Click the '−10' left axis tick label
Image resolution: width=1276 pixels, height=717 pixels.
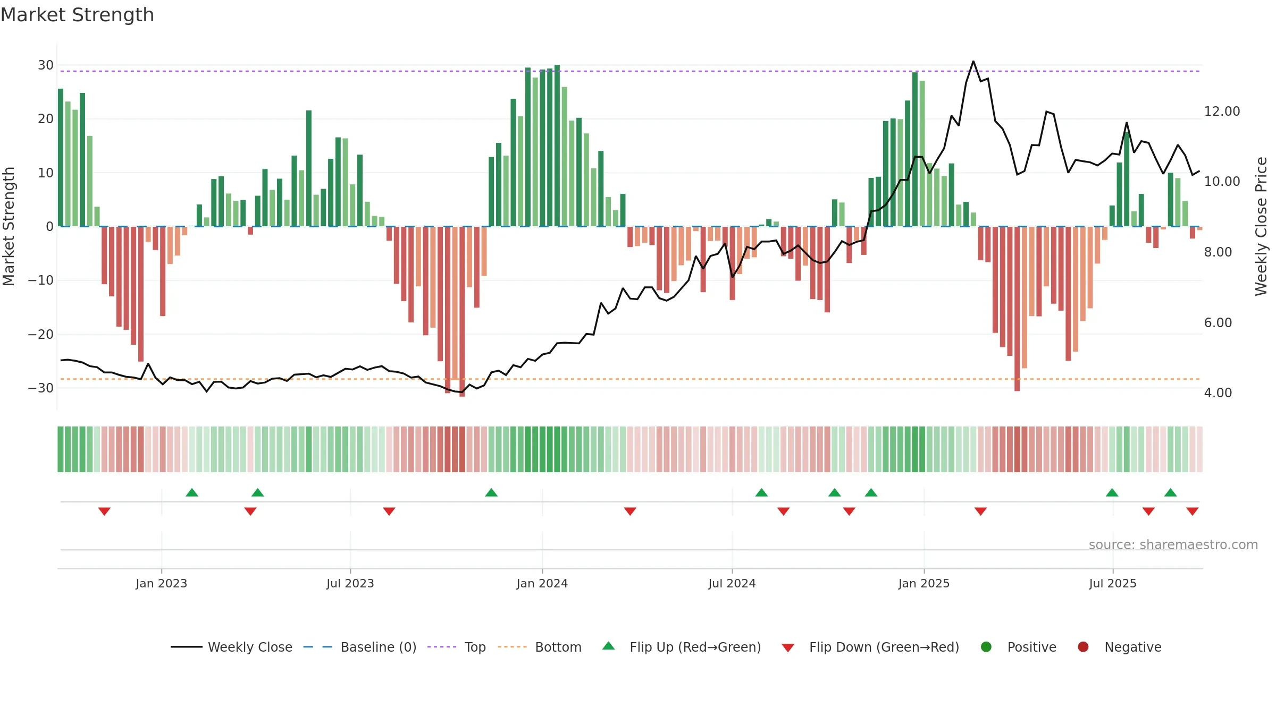[41, 280]
